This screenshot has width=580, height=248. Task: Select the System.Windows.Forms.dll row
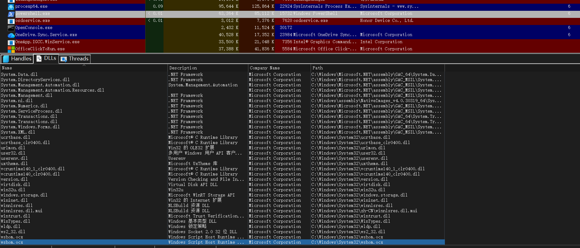coord(30,127)
